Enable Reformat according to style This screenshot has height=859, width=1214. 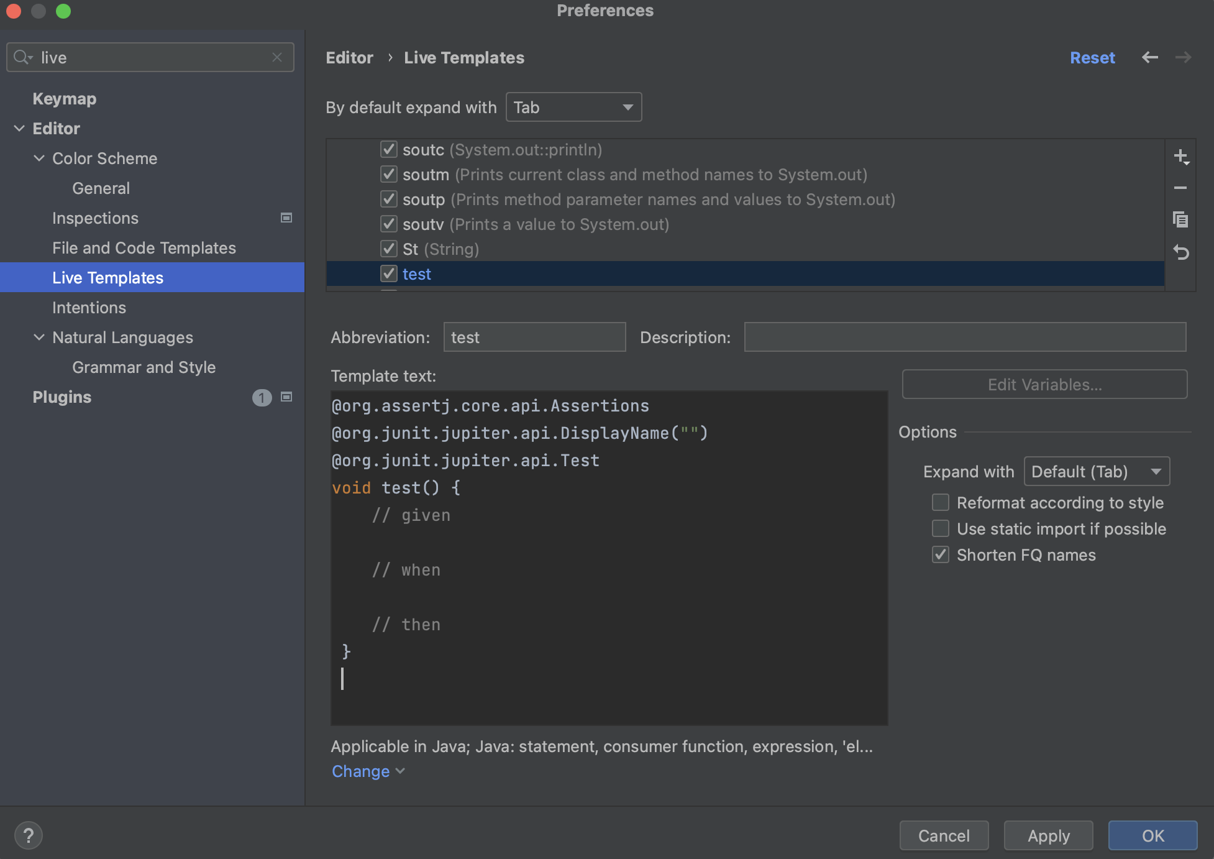pos(941,502)
